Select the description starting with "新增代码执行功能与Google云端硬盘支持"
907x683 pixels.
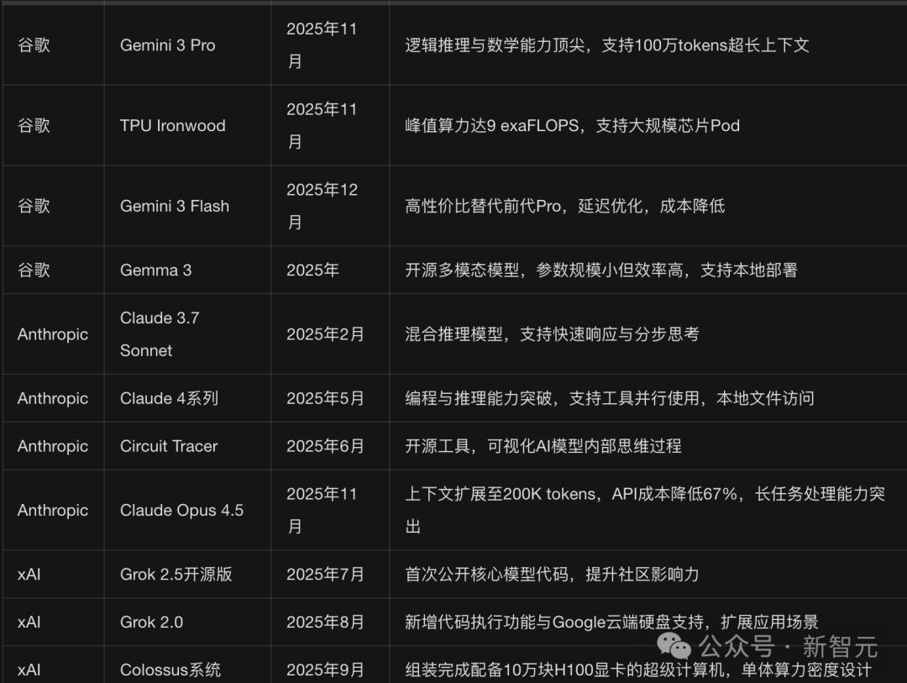[x=611, y=623]
